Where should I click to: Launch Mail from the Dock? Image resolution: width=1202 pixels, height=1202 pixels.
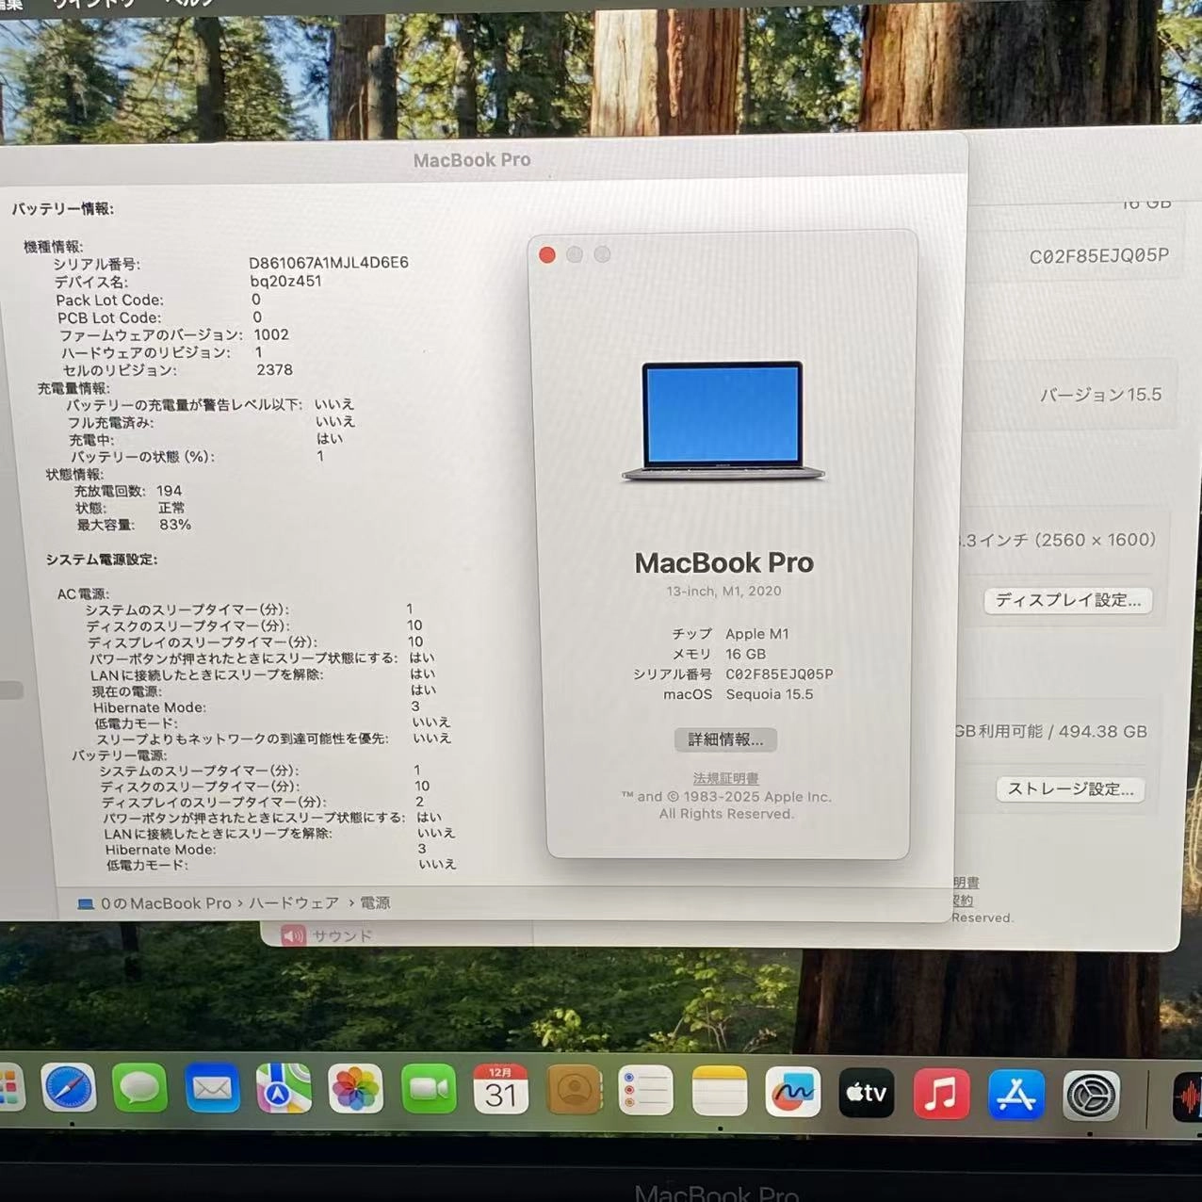click(x=213, y=1091)
